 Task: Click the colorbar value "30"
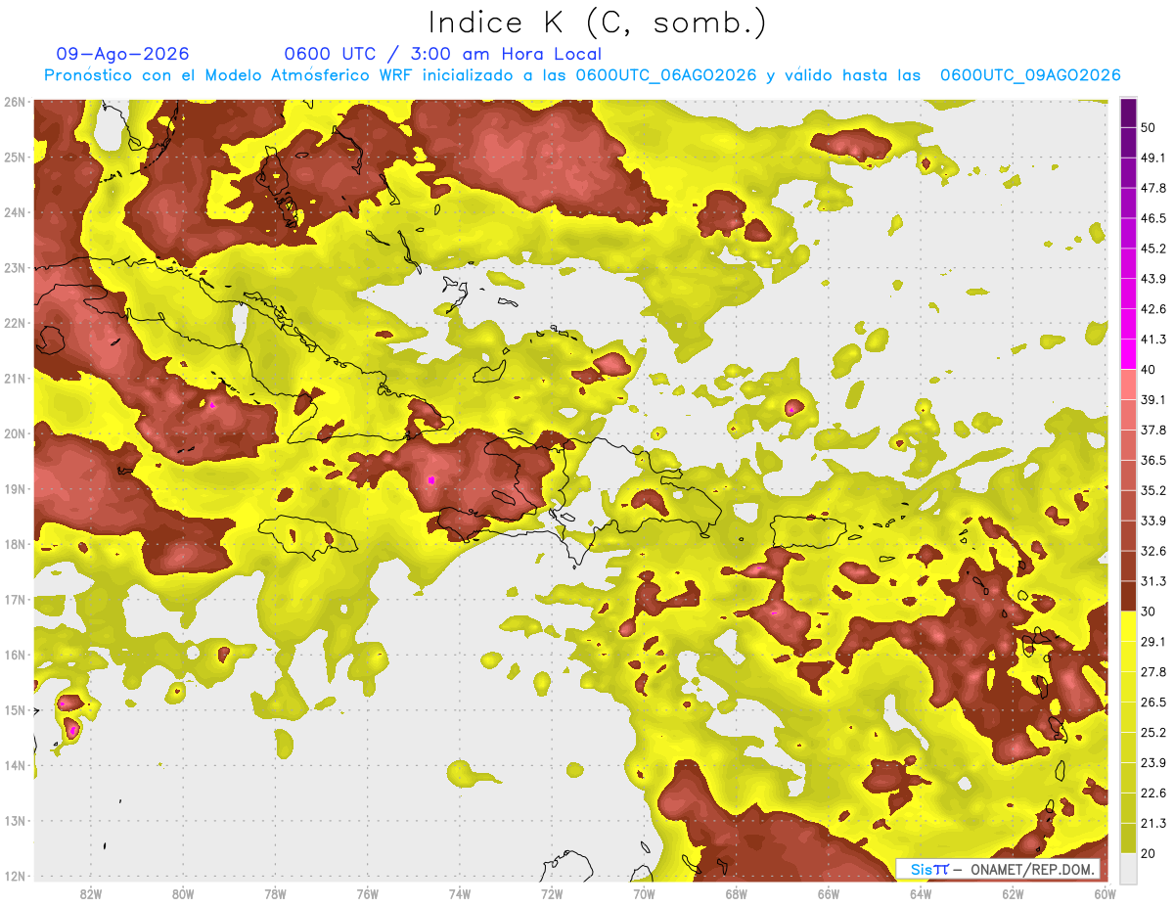click(x=1151, y=612)
